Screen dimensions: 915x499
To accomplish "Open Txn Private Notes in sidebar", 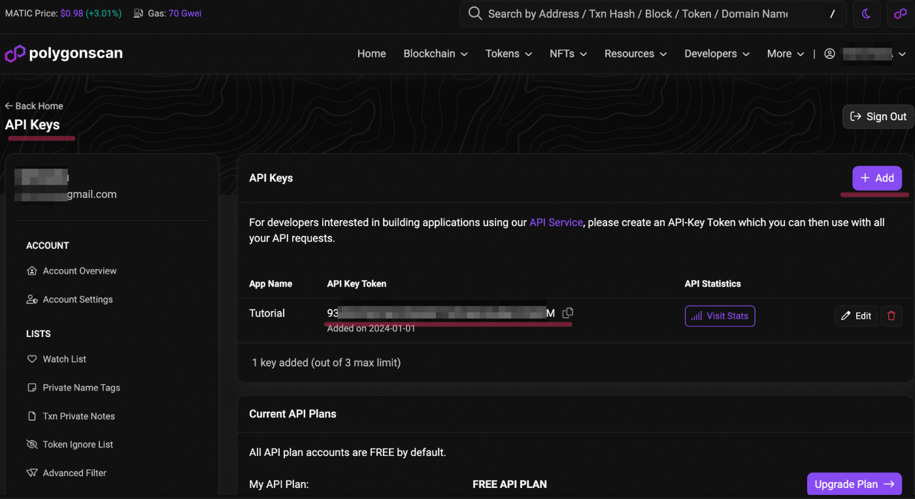I will [71, 416].
